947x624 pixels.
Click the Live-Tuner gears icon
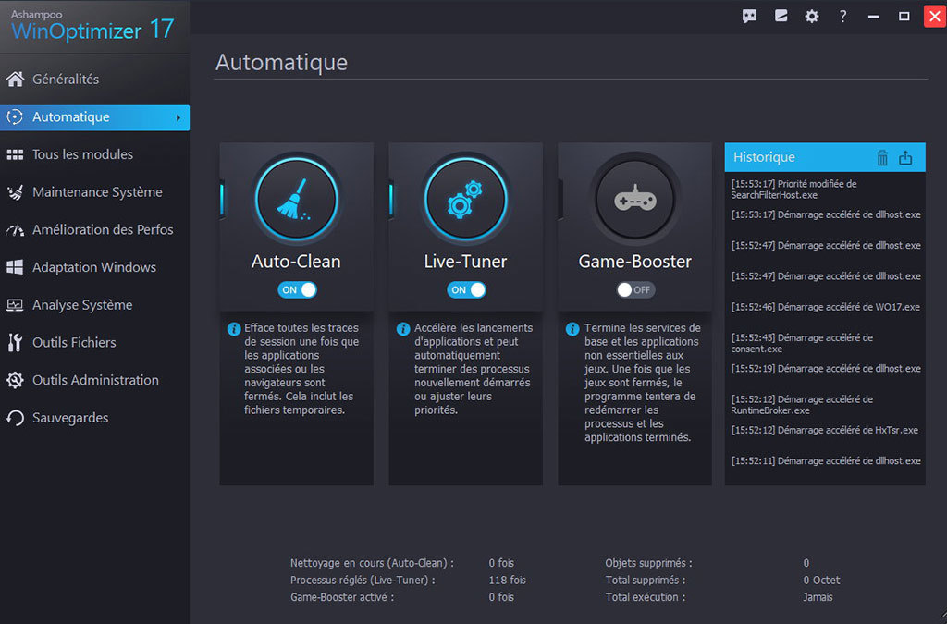coord(465,199)
